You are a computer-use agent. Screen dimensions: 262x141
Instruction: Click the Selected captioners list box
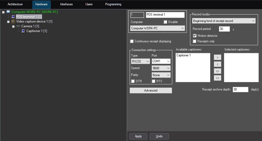tap(241, 68)
